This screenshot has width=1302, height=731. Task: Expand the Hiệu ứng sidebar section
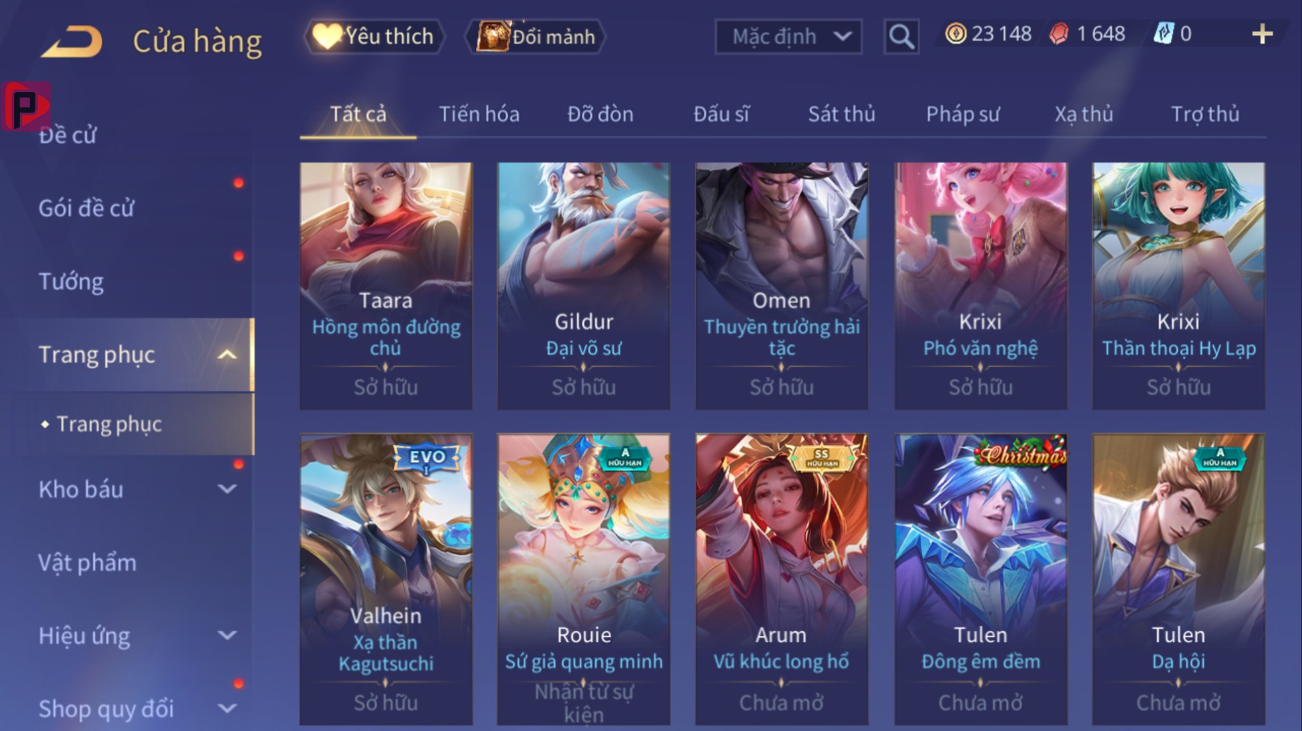click(x=227, y=635)
